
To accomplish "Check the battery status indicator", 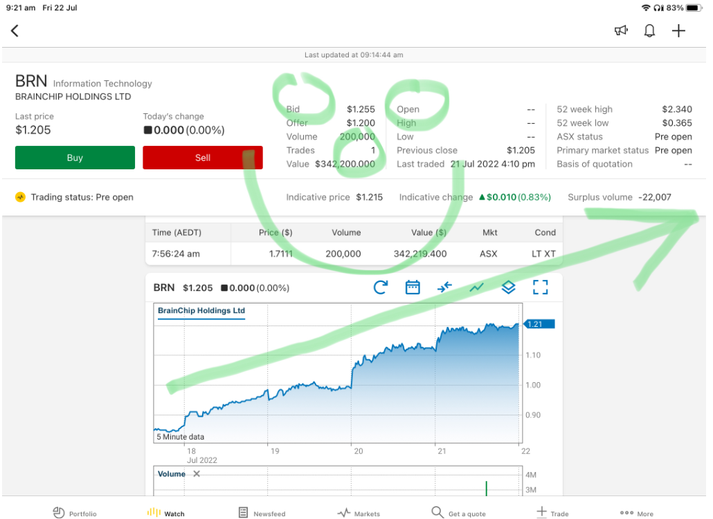I will [x=694, y=8].
